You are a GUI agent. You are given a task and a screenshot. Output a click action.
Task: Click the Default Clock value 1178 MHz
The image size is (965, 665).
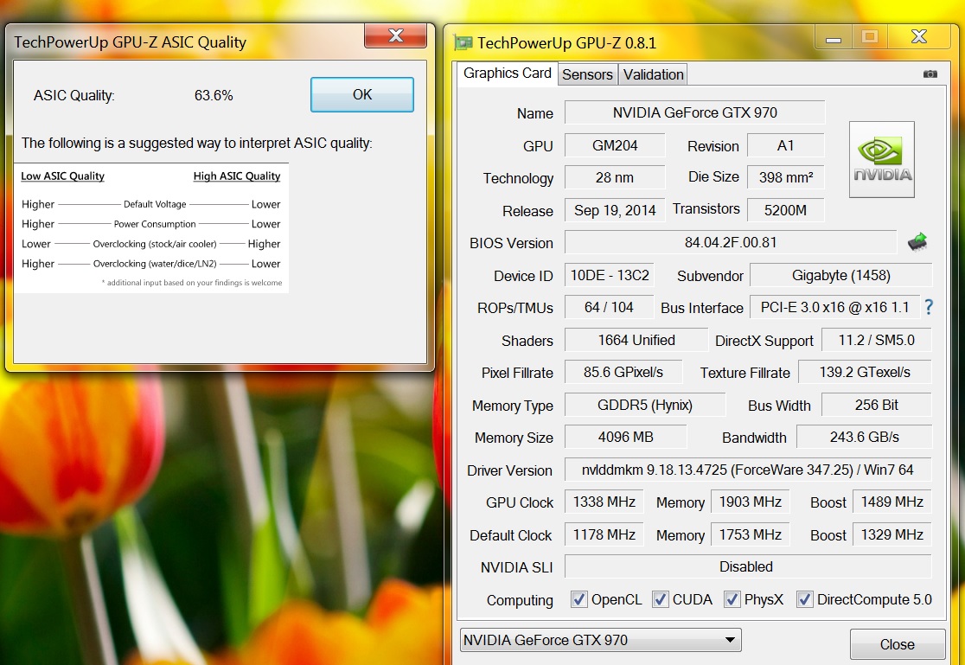point(604,534)
